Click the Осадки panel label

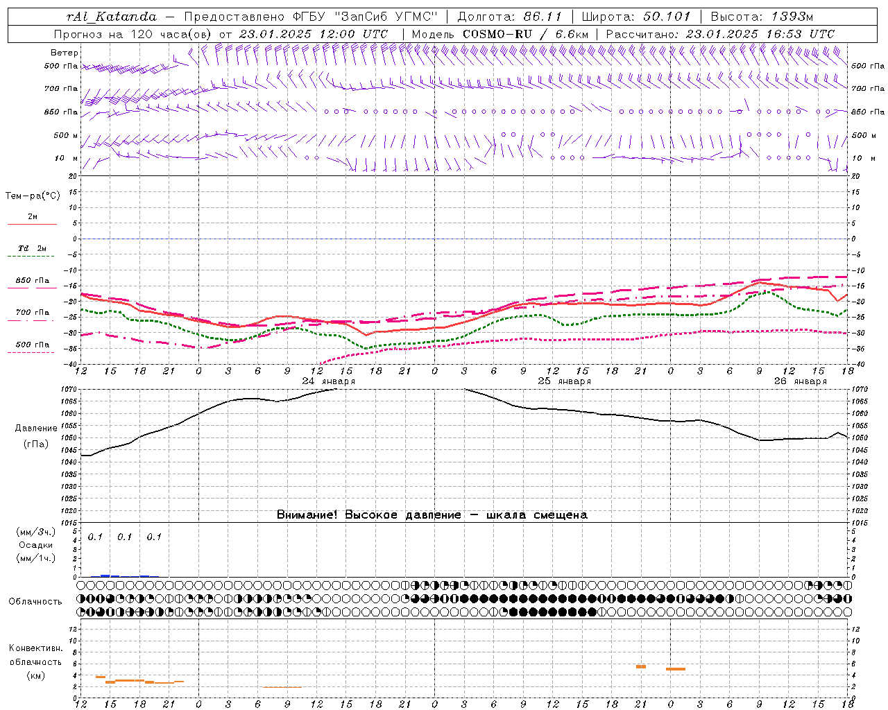36,545
